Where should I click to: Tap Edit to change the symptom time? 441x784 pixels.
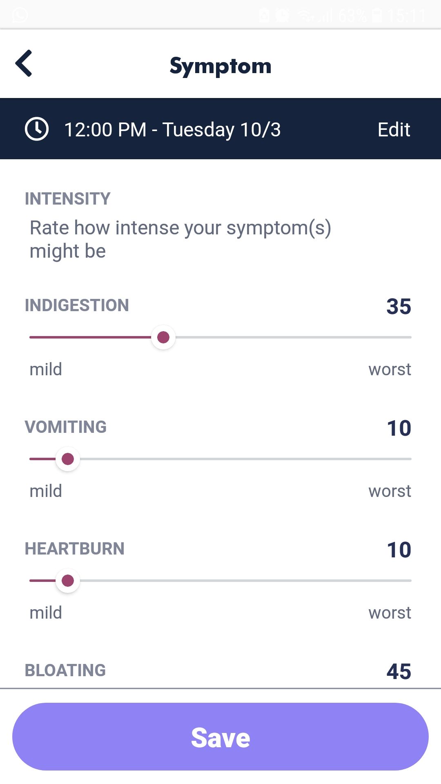[x=393, y=129]
